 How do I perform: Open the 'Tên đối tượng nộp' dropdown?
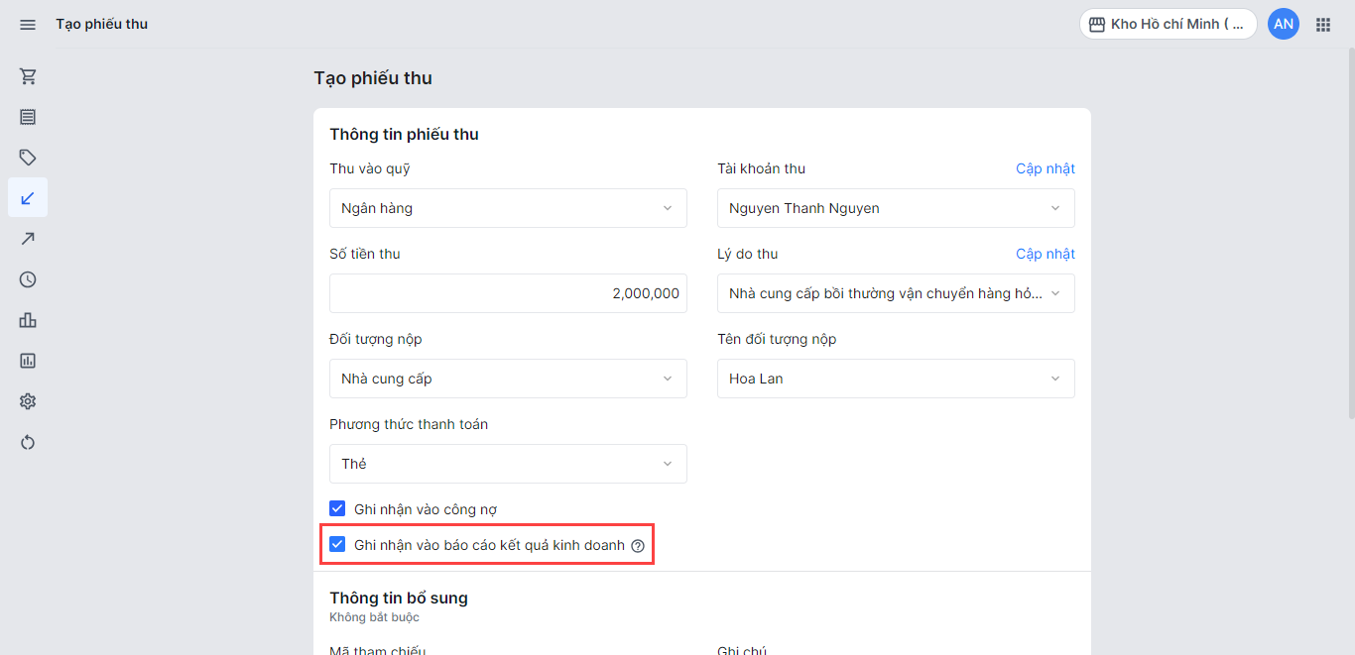pos(895,379)
